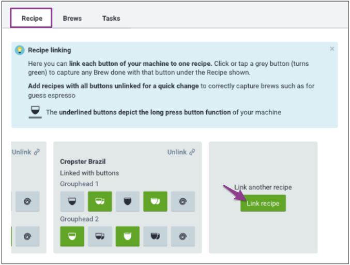Screen dimensions: 350x265
Task: Toggle Grouphead 1 single espresso button
Action: pyautogui.click(x=72, y=201)
